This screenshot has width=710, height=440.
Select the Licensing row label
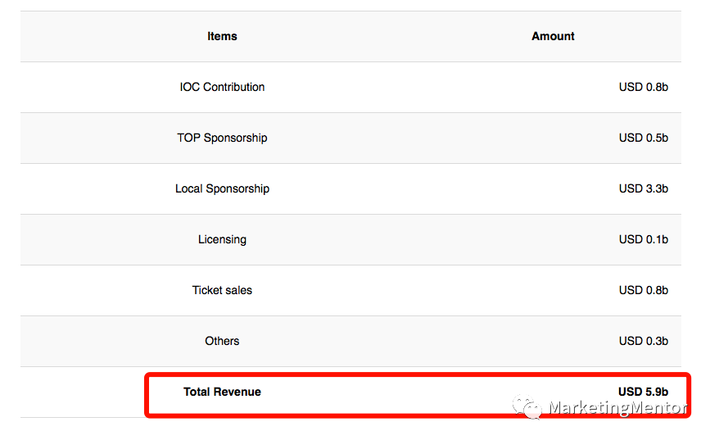click(x=222, y=239)
